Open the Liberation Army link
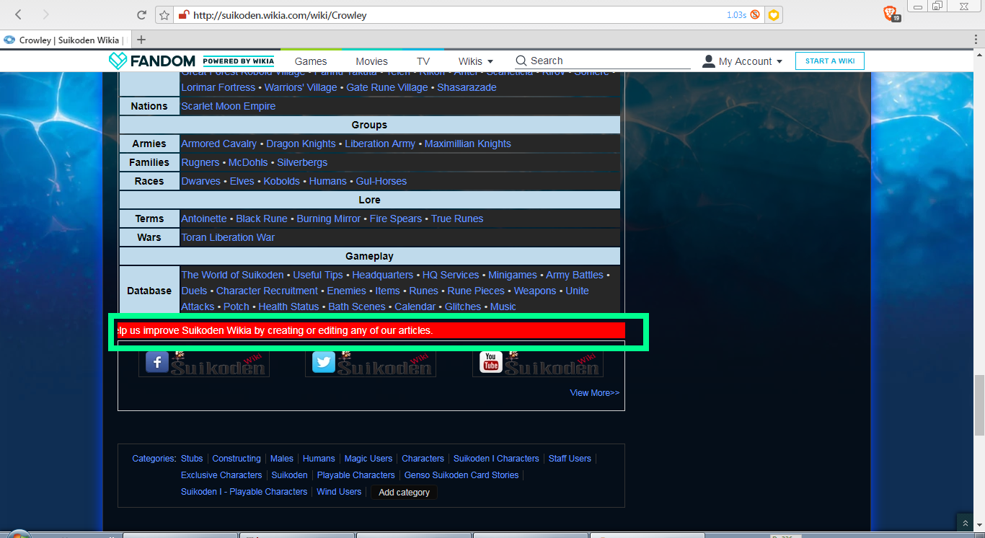 point(380,144)
